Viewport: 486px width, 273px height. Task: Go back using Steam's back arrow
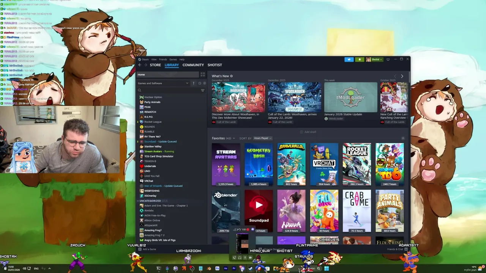(140, 65)
